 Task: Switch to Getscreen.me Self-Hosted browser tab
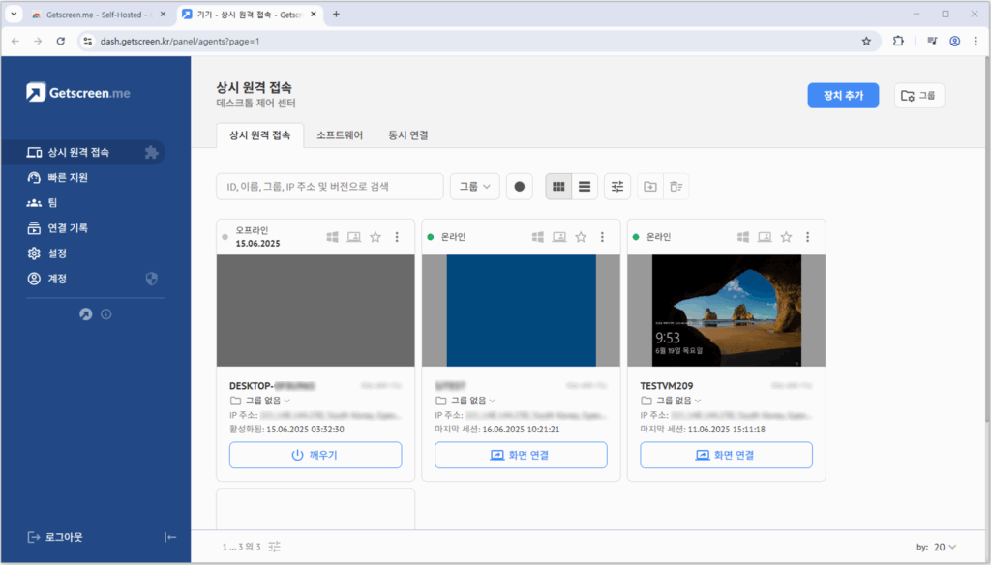pos(99,15)
